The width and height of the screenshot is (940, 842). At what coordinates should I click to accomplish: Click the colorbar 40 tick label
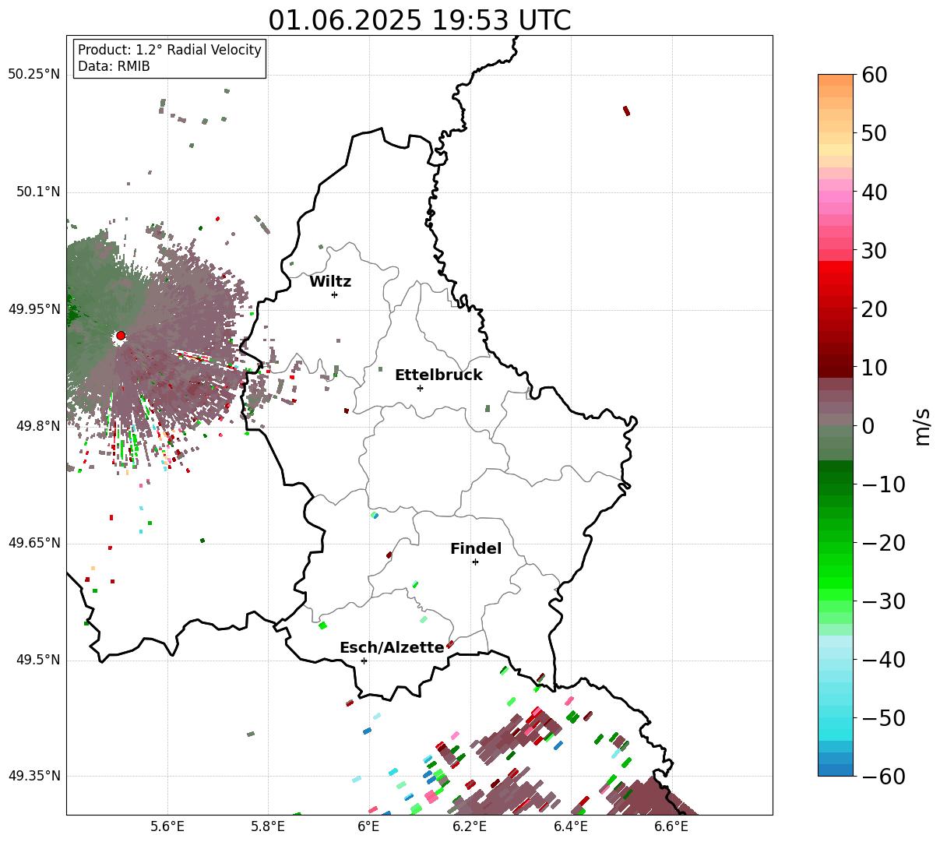(874, 192)
